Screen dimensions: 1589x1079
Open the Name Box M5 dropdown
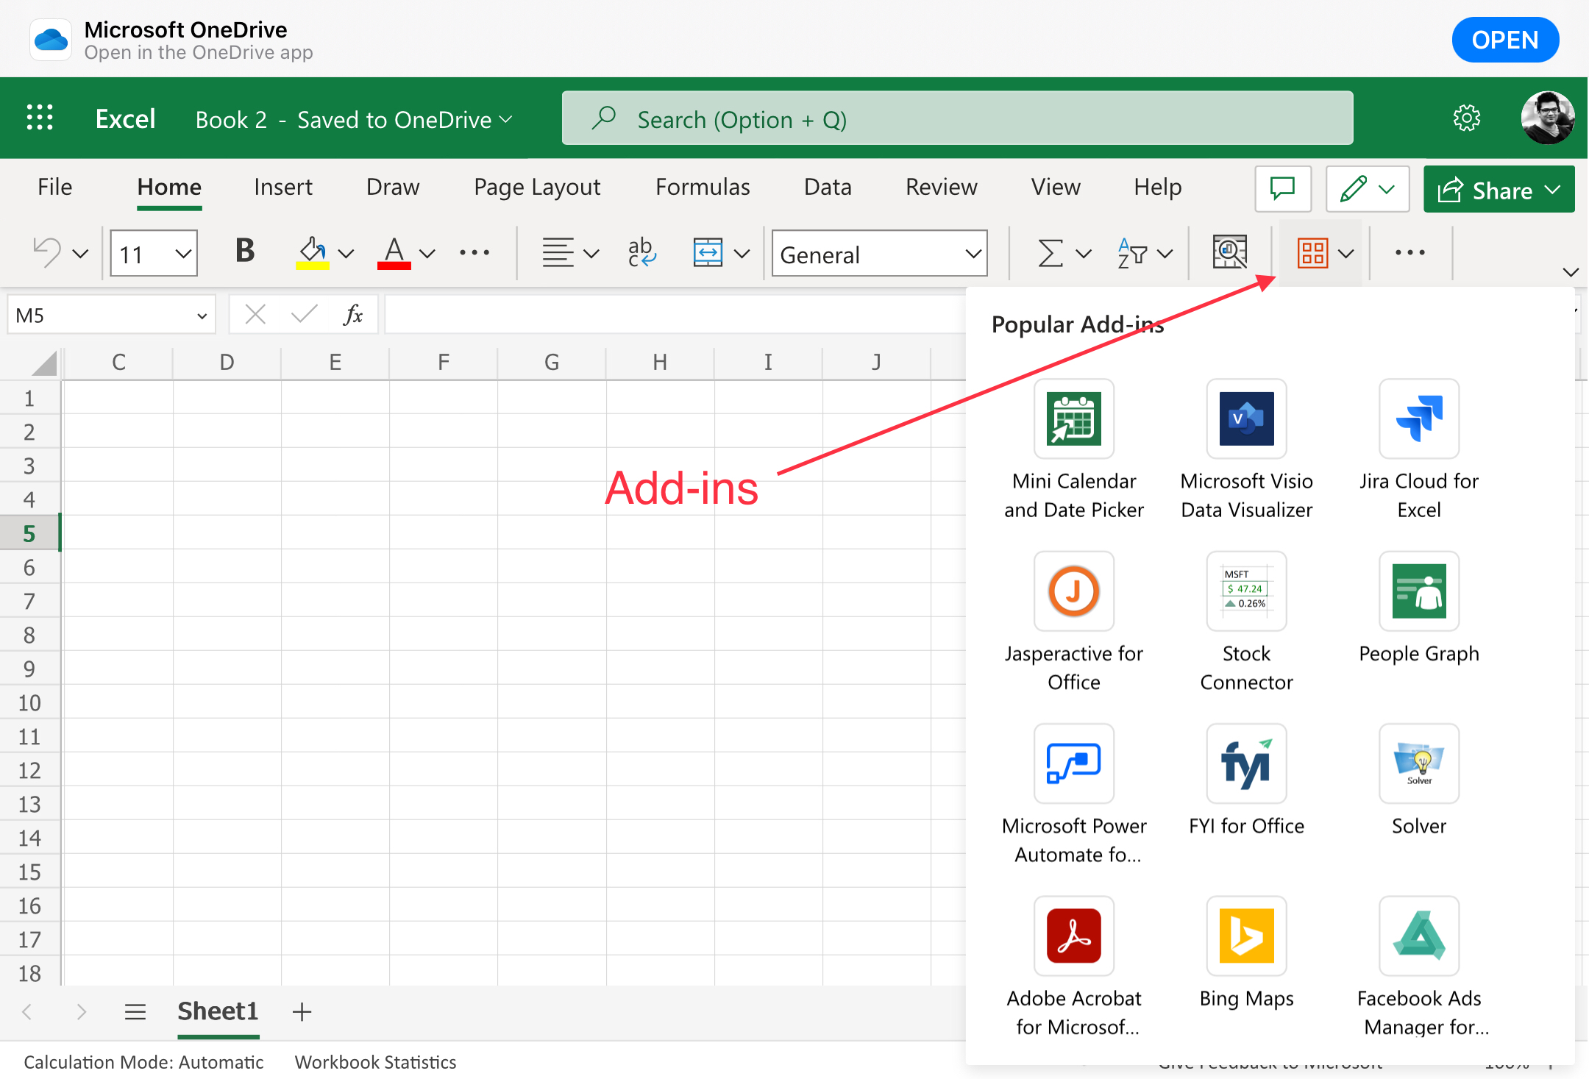click(x=202, y=316)
